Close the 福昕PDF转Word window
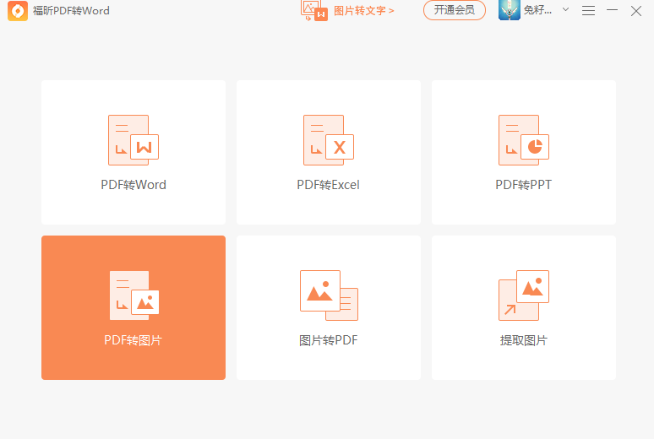654x439 pixels. [x=636, y=11]
